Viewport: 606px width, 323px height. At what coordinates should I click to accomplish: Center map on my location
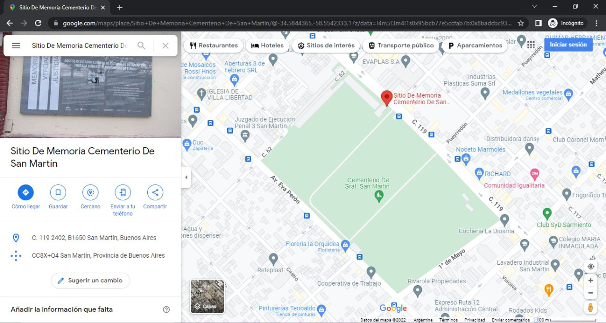[590, 267]
